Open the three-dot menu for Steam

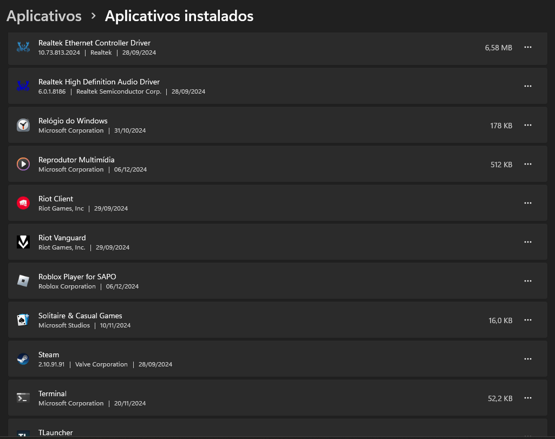pos(528,359)
